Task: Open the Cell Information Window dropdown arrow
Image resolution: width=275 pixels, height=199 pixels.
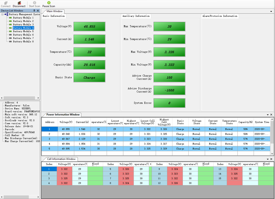Action: pos(268,159)
